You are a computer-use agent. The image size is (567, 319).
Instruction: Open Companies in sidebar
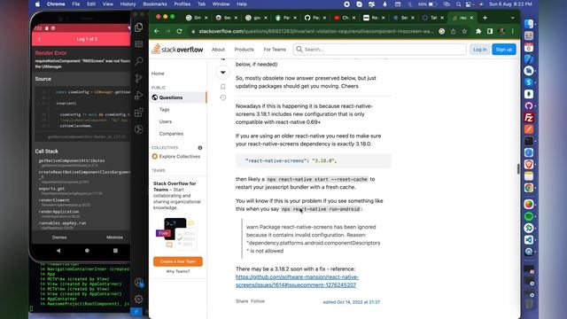tap(171, 134)
